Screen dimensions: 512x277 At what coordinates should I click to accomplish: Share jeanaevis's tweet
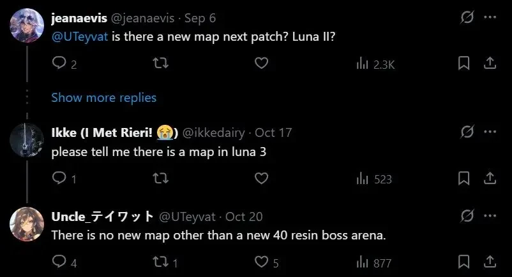point(490,63)
